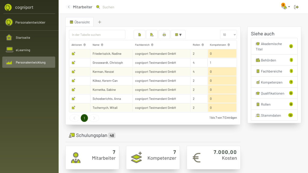This screenshot has height=173, width=308.
Task: Open details icon for Grosswardt, Christoph
Action: pos(73,63)
